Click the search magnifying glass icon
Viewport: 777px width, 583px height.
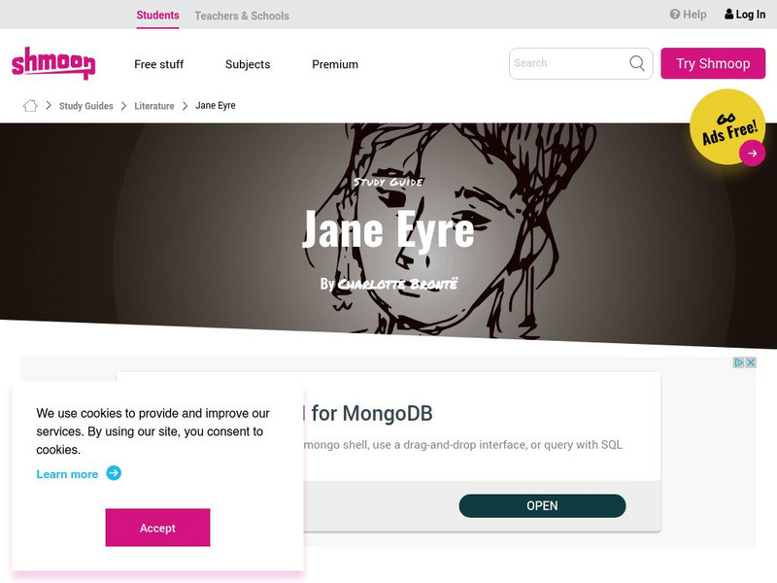[x=637, y=63]
